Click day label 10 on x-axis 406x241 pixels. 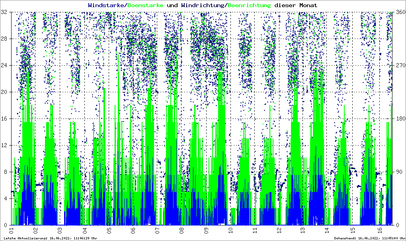point(230,229)
